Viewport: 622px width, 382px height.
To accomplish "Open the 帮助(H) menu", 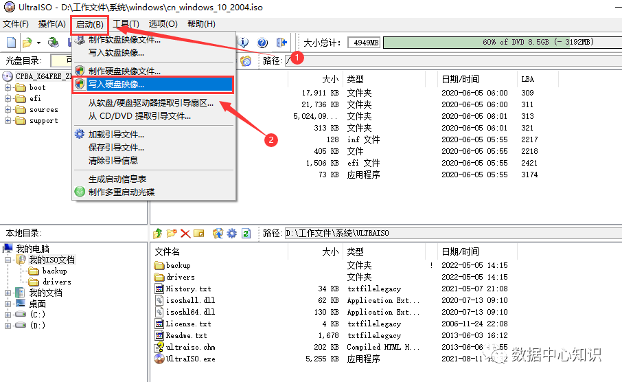I will point(202,24).
